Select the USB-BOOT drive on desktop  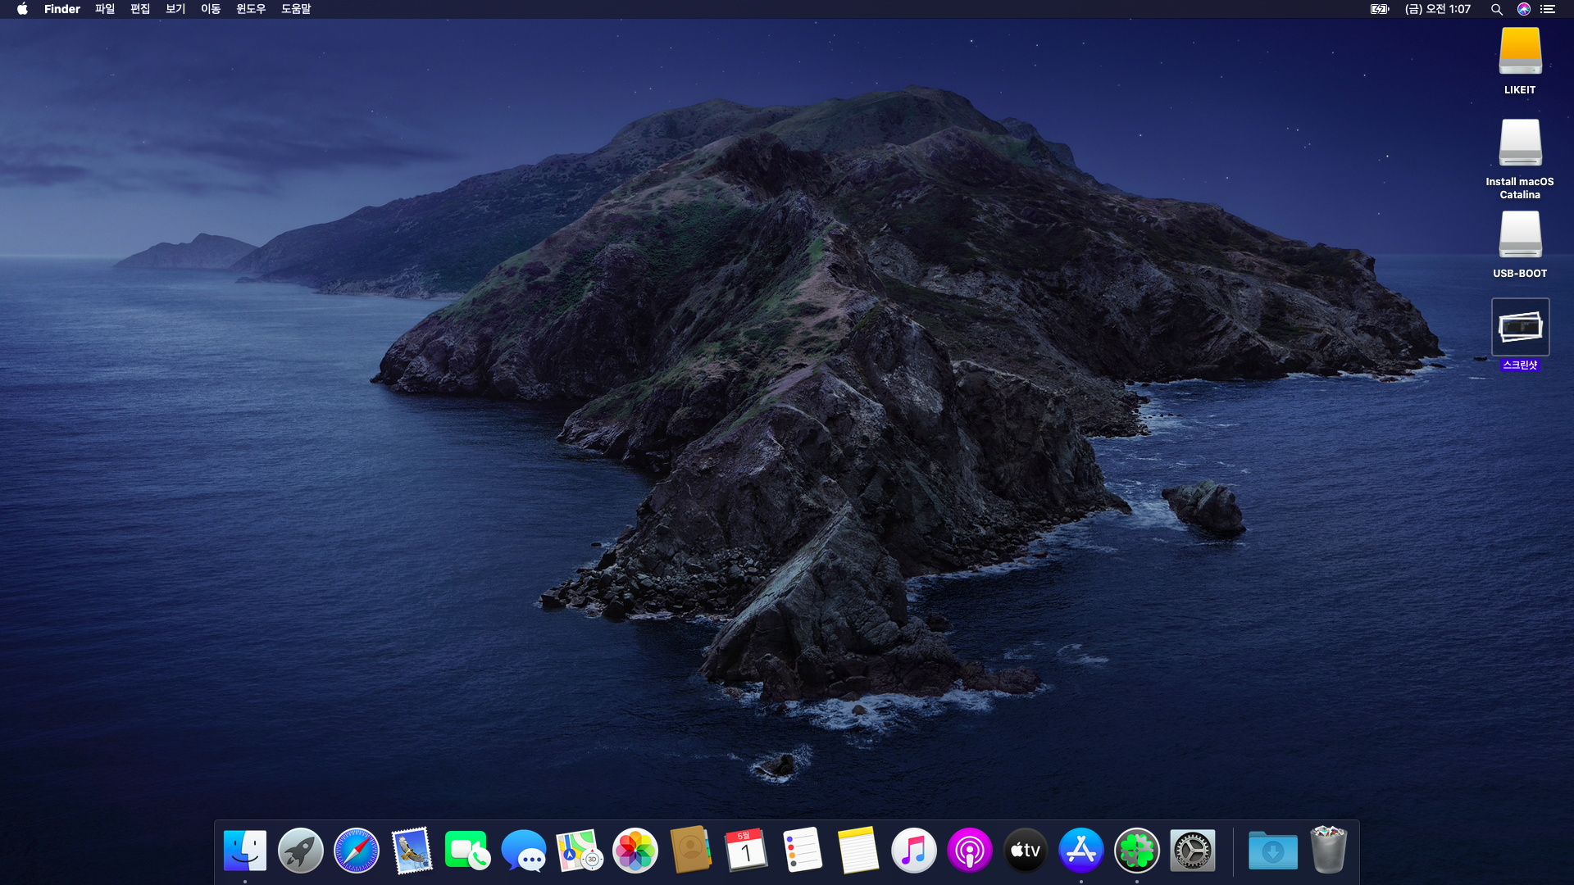pos(1520,236)
